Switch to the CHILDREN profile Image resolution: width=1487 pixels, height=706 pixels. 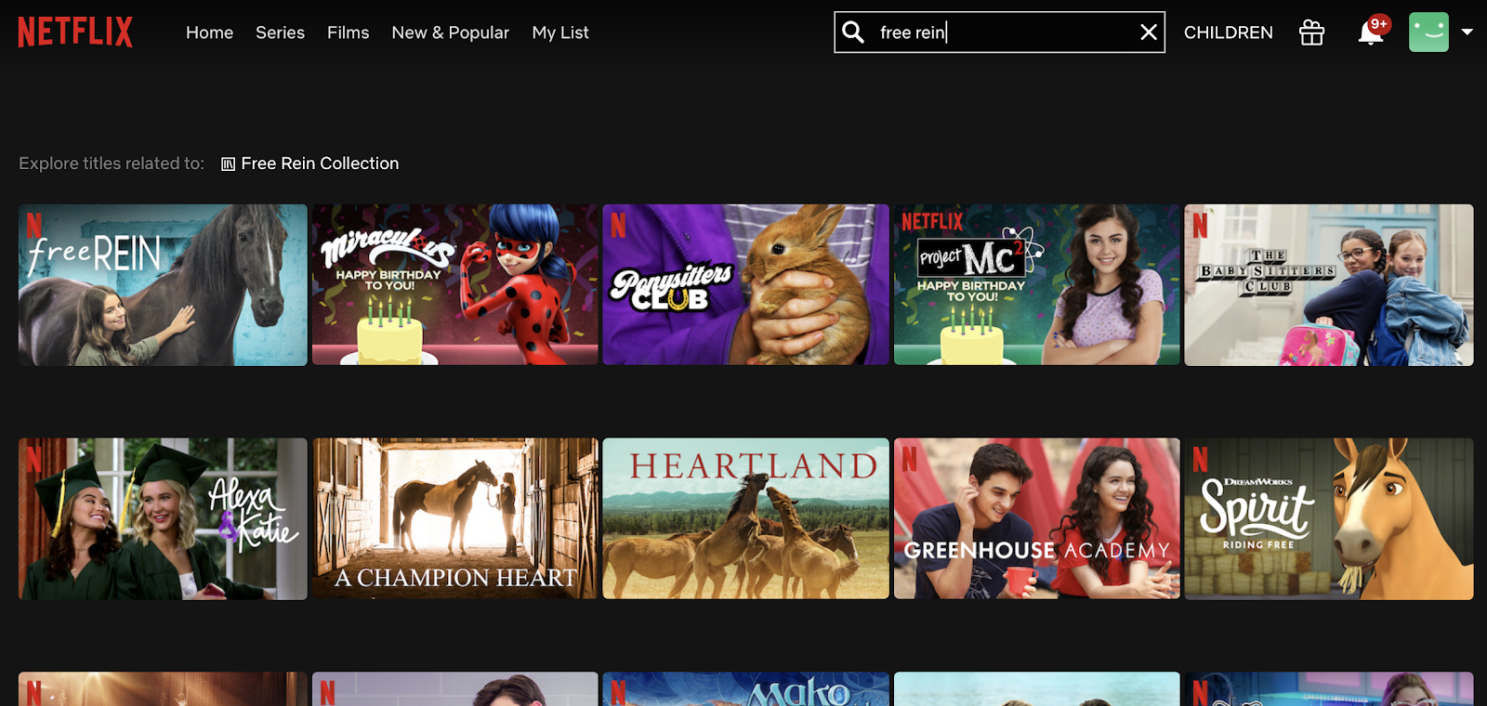1228,33
